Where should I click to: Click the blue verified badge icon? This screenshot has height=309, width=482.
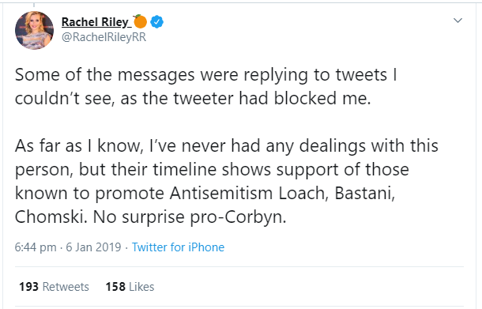[x=157, y=22]
